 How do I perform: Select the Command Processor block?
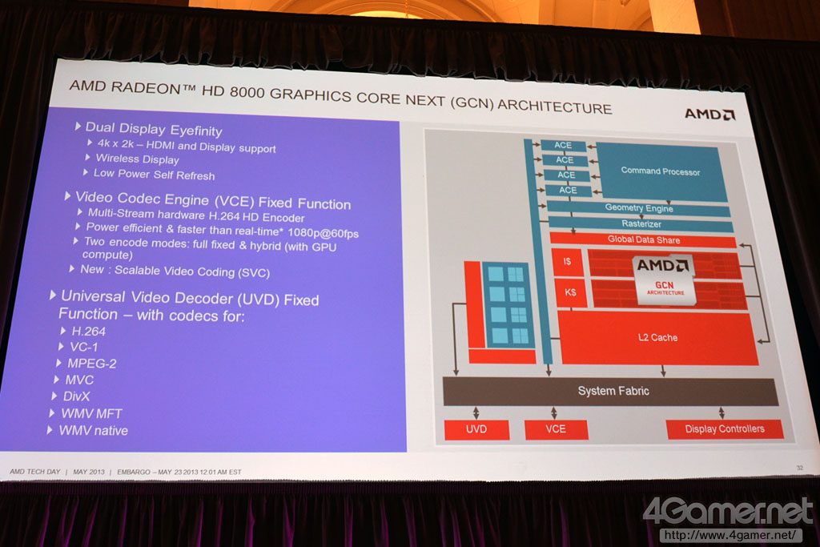coord(661,171)
